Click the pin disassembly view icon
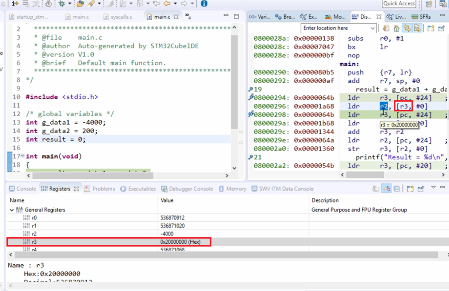Viewport: 449px width, 291px height. [441, 28]
